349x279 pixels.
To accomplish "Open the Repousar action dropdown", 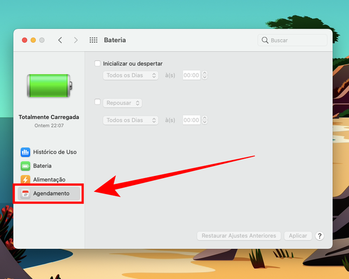I will tap(123, 103).
